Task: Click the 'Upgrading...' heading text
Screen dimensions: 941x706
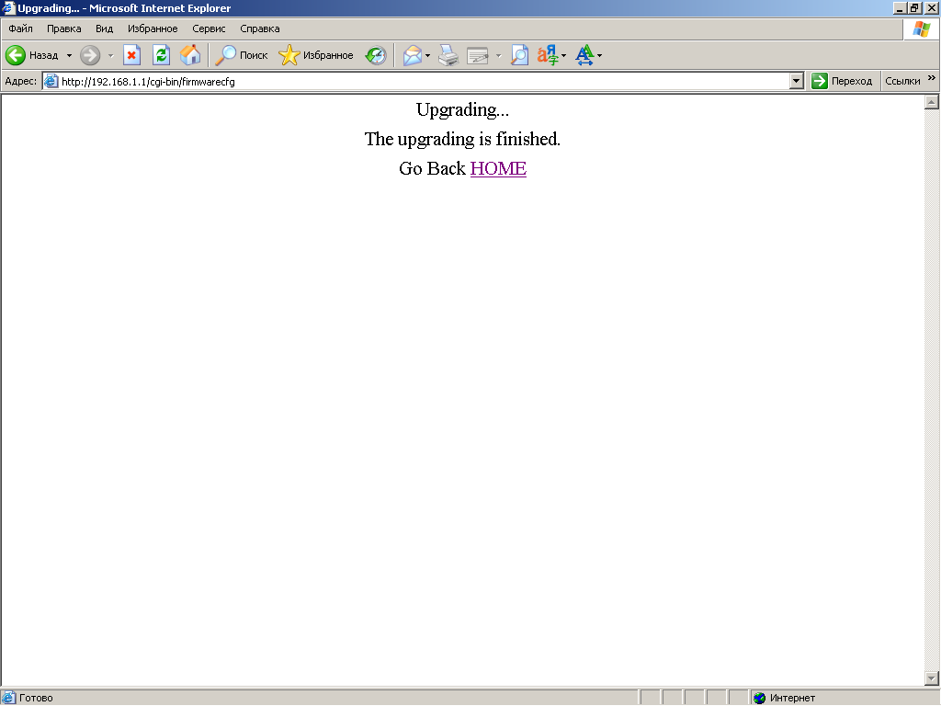Action: (x=462, y=110)
